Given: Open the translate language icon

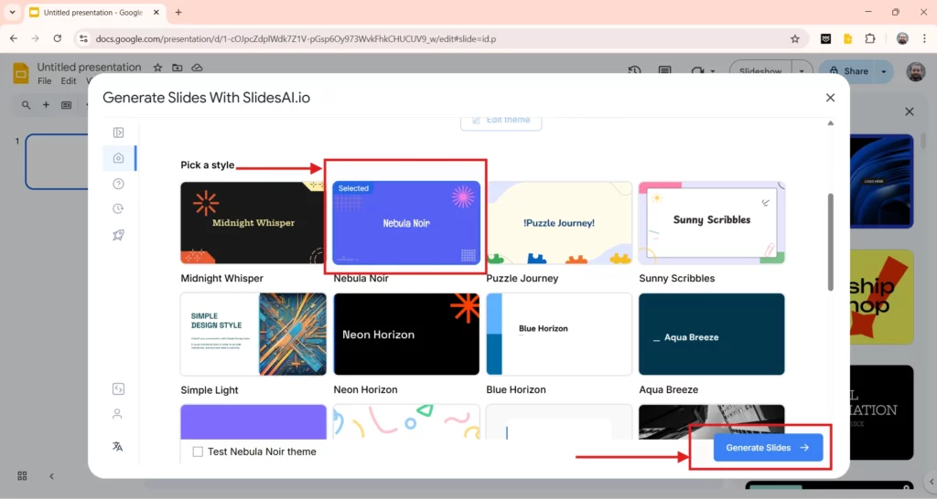Looking at the screenshot, I should (118, 447).
